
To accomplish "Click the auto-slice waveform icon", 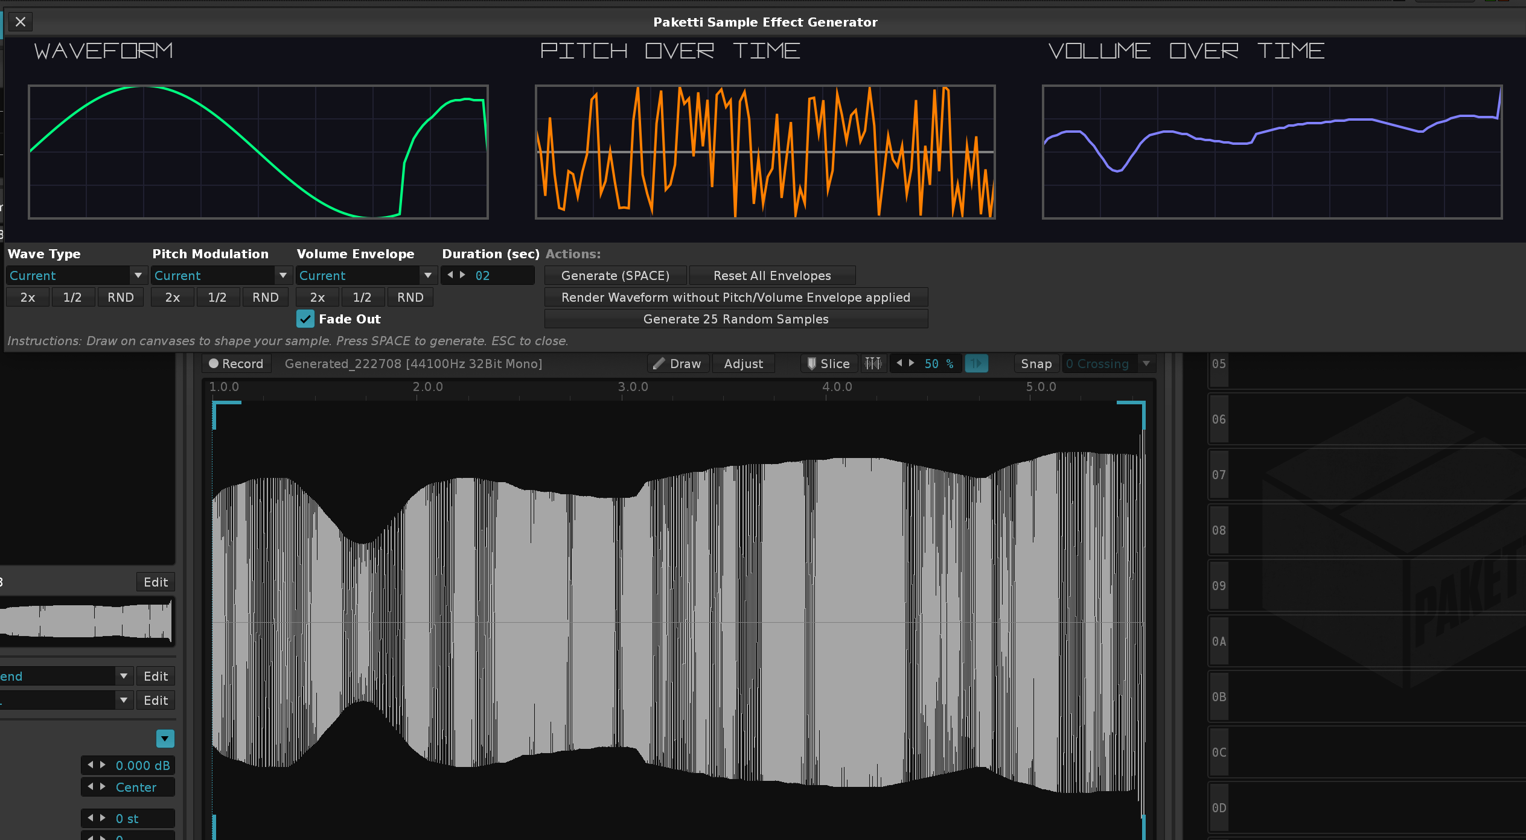I will point(873,364).
